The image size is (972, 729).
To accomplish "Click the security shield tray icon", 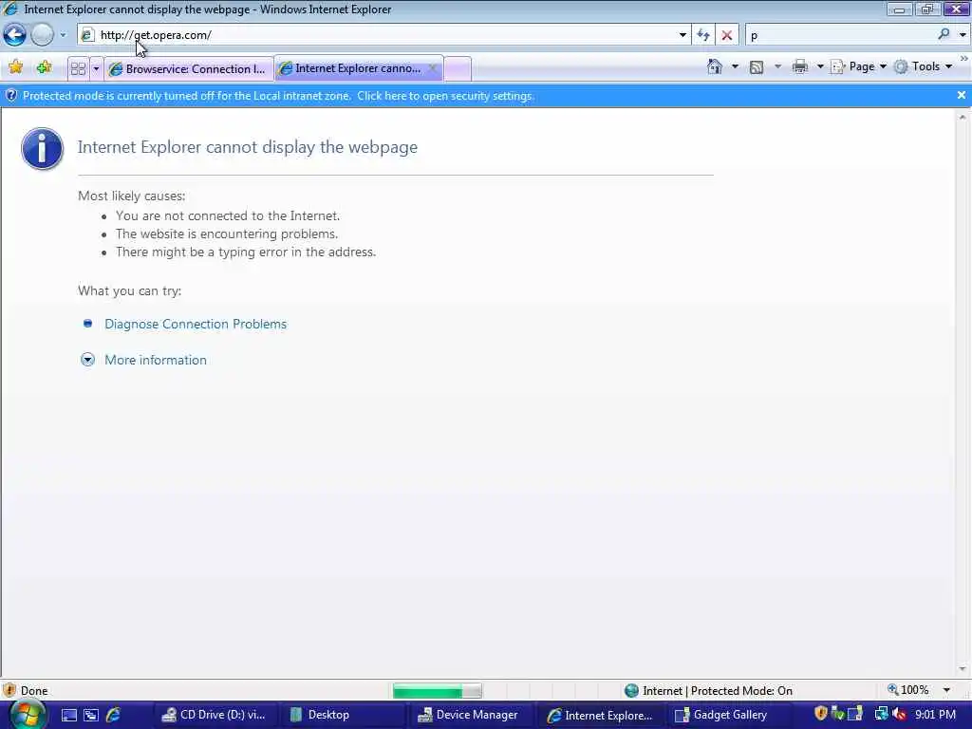I will click(821, 714).
